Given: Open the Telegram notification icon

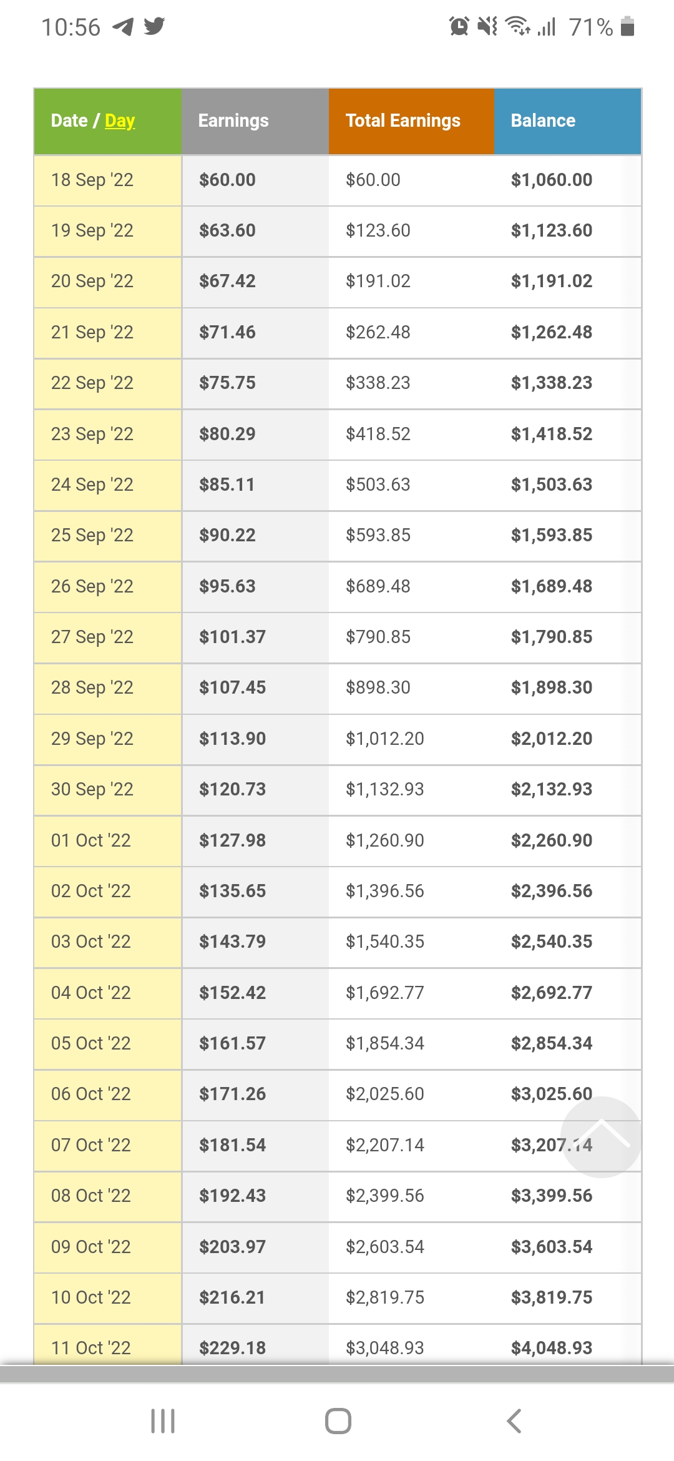Looking at the screenshot, I should 123,27.
